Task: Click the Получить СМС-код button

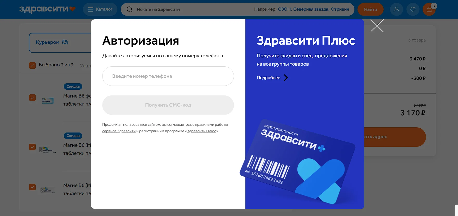Action: [168, 105]
